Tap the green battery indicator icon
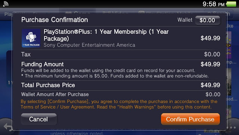Image resolution: width=239 pixels, height=135 pixels. pyautogui.click(x=231, y=4)
